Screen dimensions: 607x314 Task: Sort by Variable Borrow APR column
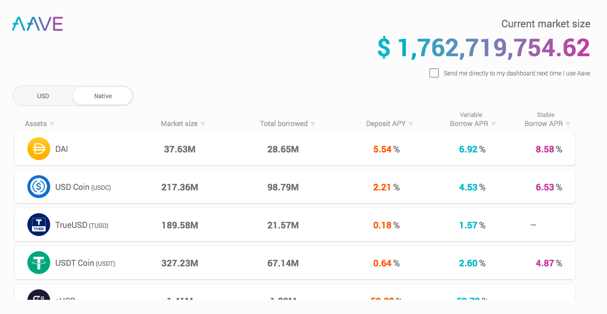(473, 124)
